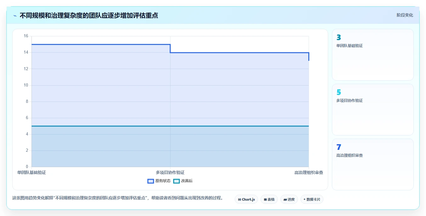The height and width of the screenshot is (216, 426).
Task: Open the 单团队基础验证 data card
Action: click(373, 55)
